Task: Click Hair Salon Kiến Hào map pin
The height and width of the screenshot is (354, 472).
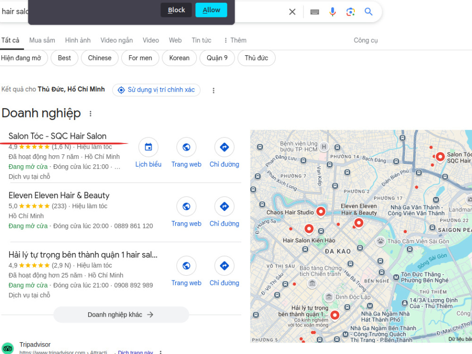Action: (x=309, y=229)
